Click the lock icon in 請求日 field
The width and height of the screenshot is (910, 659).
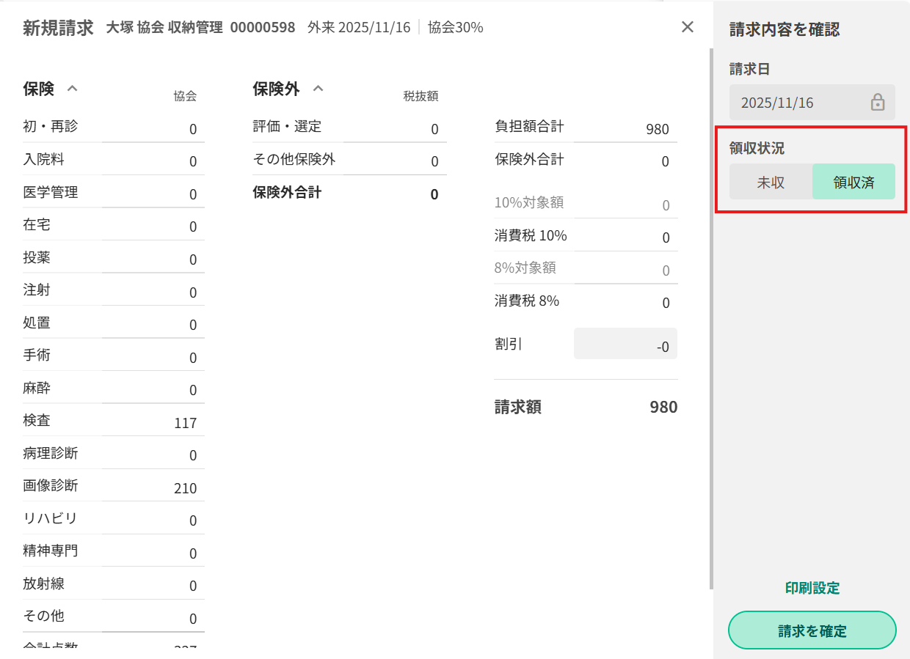[878, 103]
